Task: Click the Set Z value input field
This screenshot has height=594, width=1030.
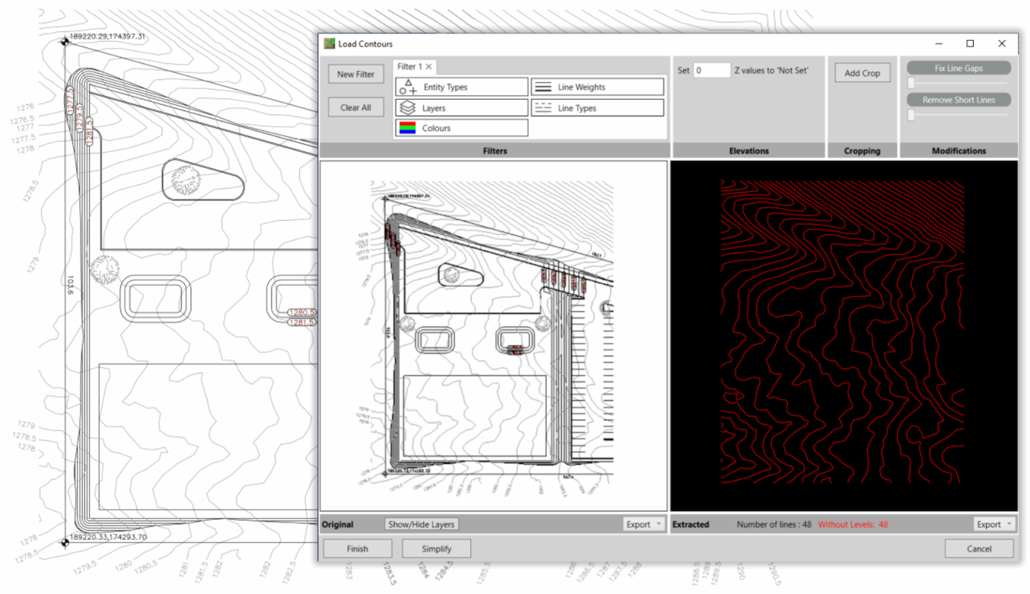Action: (x=711, y=71)
